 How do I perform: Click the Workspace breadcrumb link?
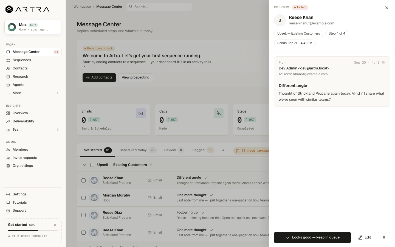tap(82, 7)
